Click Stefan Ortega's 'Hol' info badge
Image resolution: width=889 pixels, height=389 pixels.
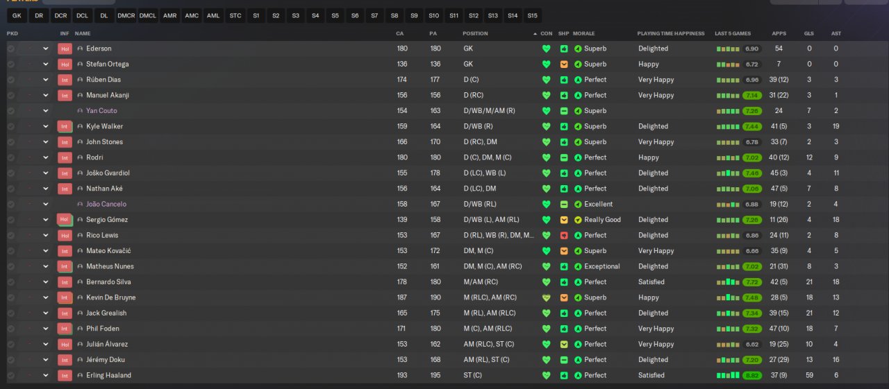point(65,64)
